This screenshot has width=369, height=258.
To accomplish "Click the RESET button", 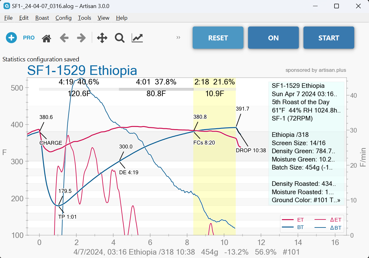I will [x=218, y=38].
